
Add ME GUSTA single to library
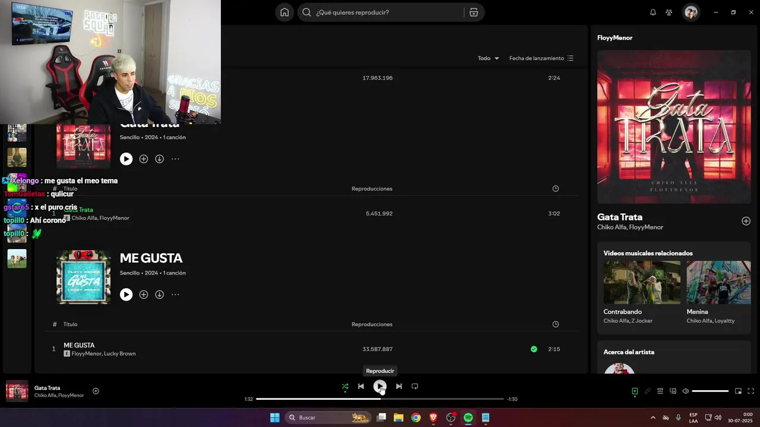[x=144, y=295]
